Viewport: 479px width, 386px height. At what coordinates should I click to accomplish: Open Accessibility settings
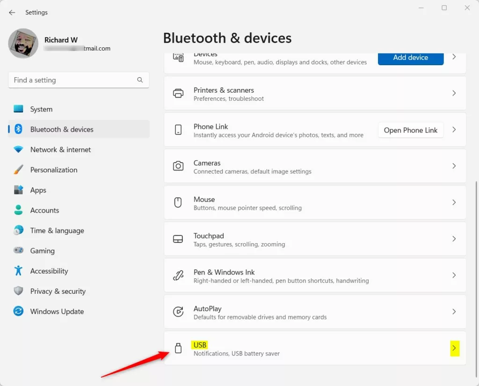(79, 271)
